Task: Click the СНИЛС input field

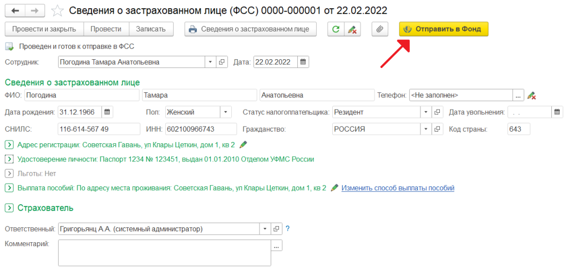Action: tap(99, 129)
